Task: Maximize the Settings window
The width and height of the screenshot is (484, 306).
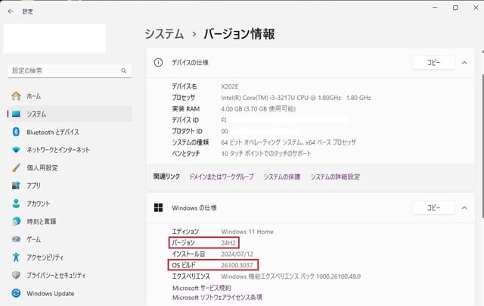Action: [x=455, y=8]
